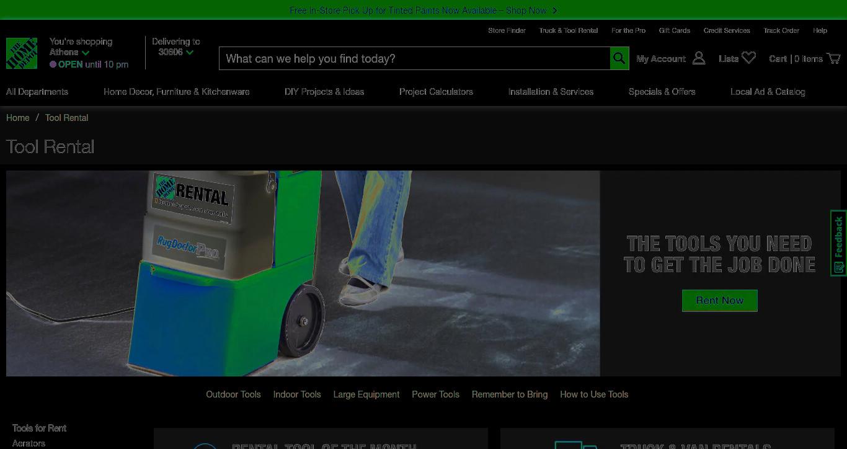
Task: Go to For the Pro
Action: (628, 30)
